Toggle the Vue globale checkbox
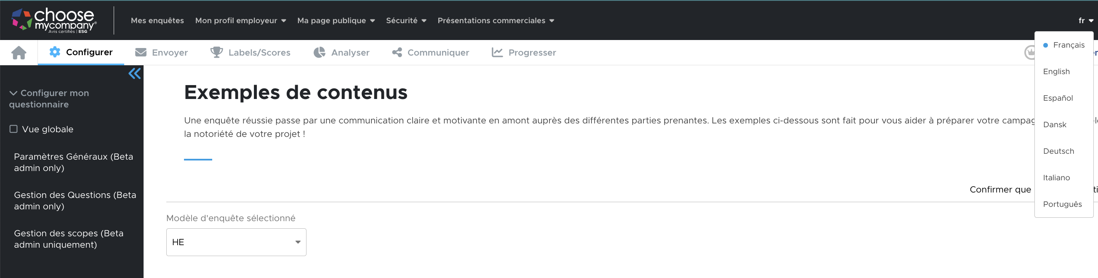This screenshot has height=278, width=1098. coord(13,129)
